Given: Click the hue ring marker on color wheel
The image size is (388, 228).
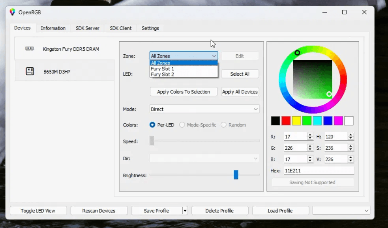Looking at the screenshot, I should point(297,52).
